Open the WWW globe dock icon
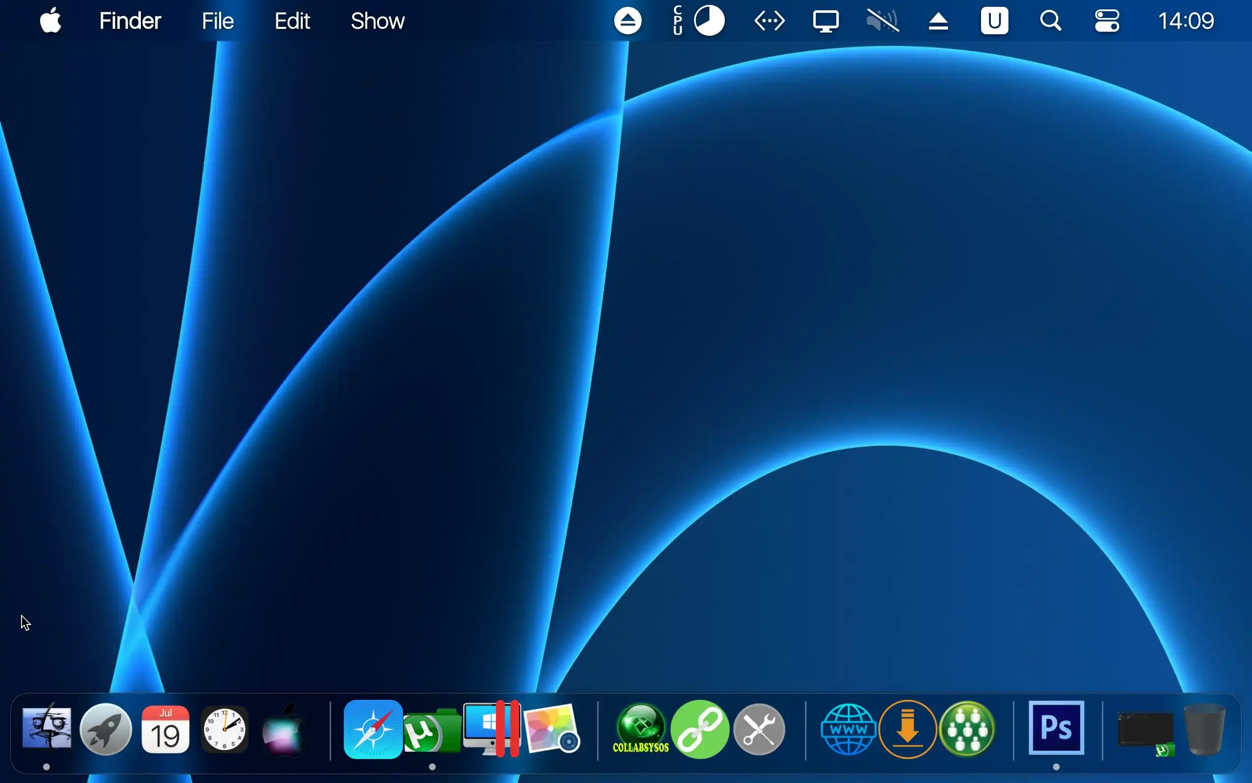The height and width of the screenshot is (783, 1252). tap(849, 729)
